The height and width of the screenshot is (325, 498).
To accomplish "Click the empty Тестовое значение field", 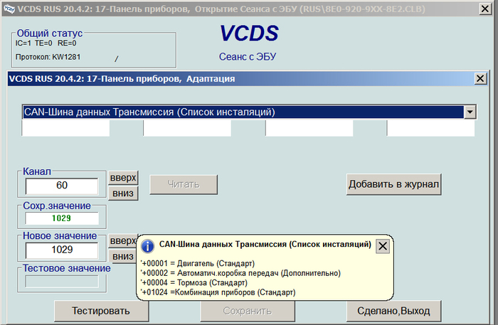I will (62, 282).
